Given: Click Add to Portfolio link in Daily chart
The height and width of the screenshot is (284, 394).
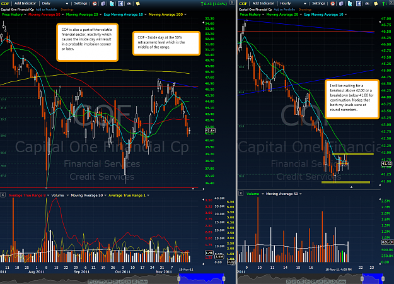Looking at the screenshot, I should click(46, 9).
